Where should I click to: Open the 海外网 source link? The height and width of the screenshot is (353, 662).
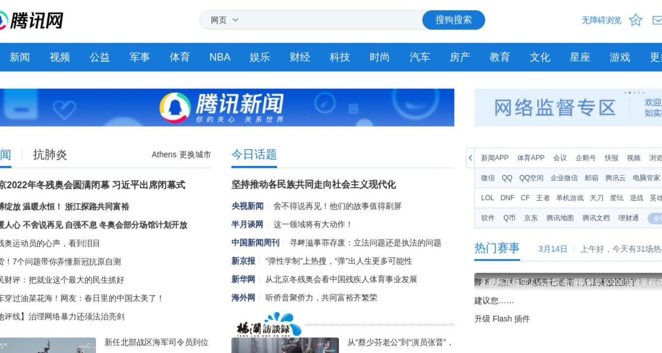click(x=243, y=298)
